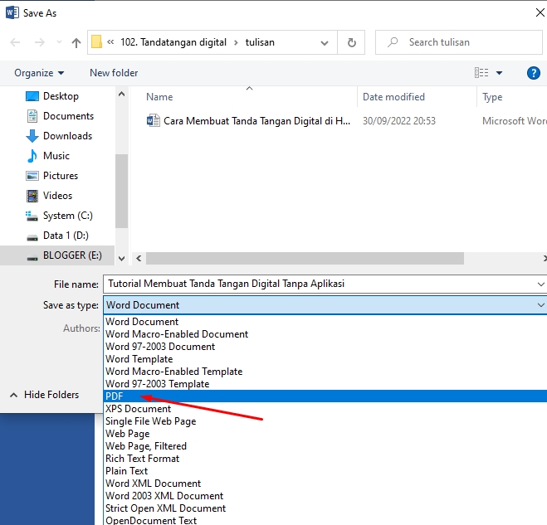Click the navigation pane scrollbar thumb
The image size is (547, 525).
(121, 191)
